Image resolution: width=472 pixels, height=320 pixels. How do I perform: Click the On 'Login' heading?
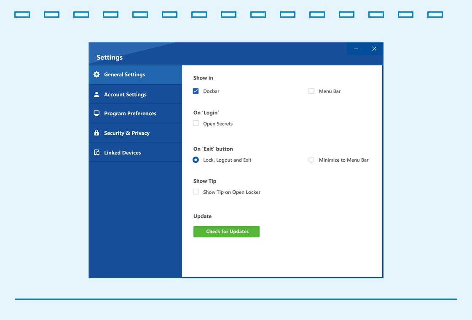pyautogui.click(x=206, y=112)
